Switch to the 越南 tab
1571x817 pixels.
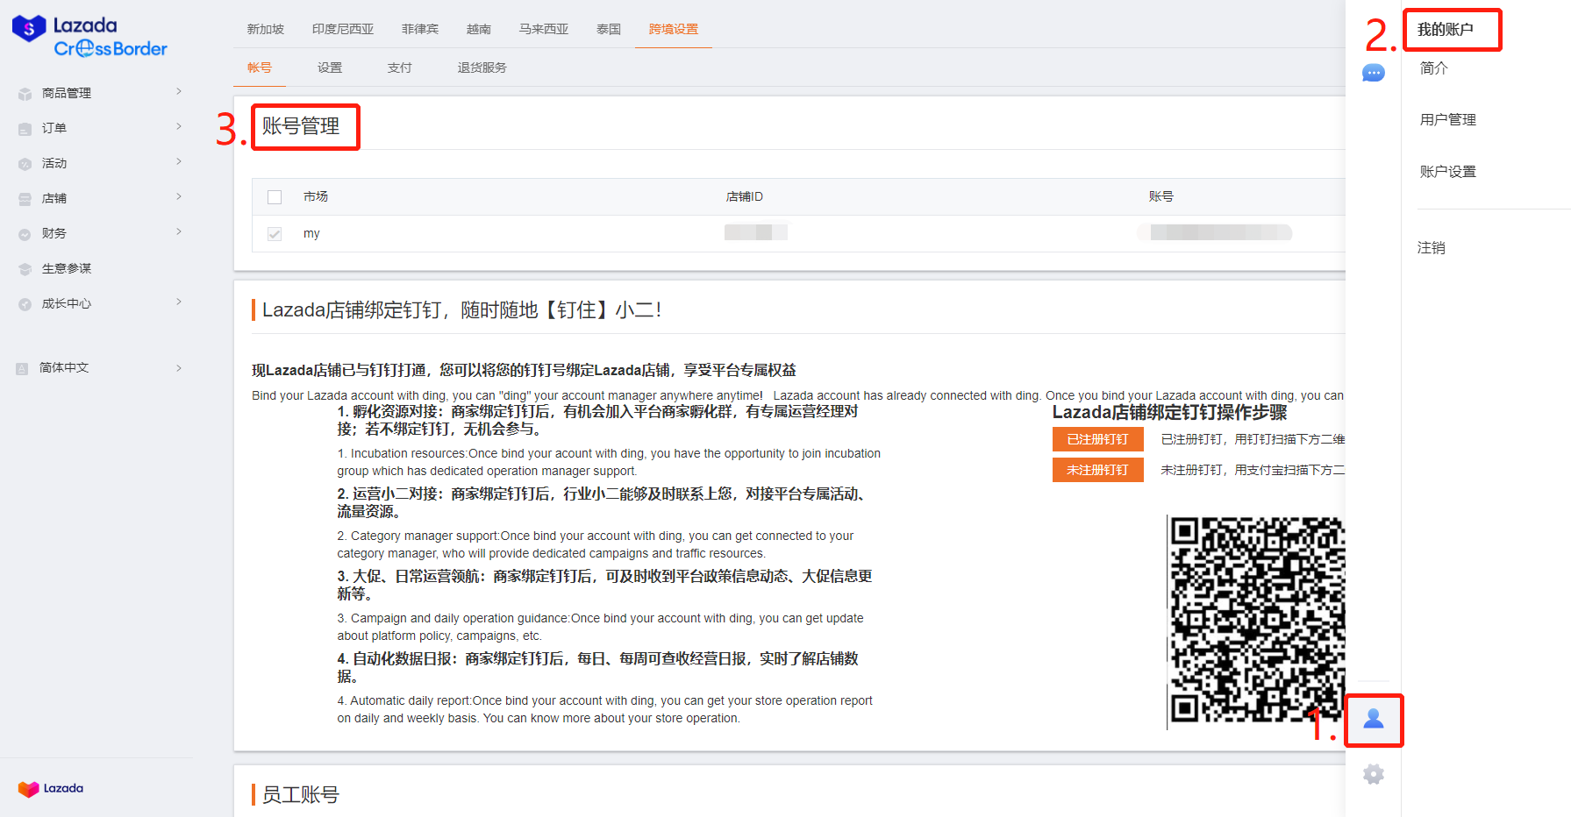click(x=479, y=29)
